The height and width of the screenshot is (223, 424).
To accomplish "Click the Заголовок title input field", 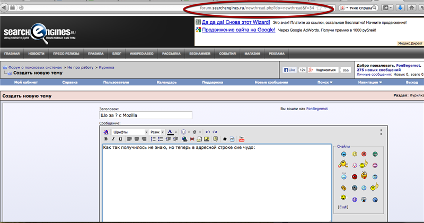I will 145,115.
